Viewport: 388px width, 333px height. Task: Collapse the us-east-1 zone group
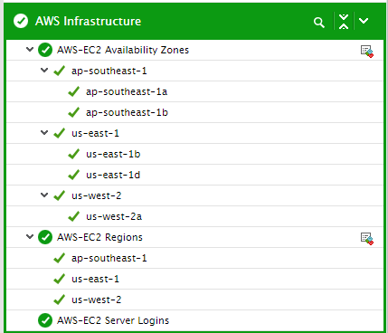pos(44,132)
